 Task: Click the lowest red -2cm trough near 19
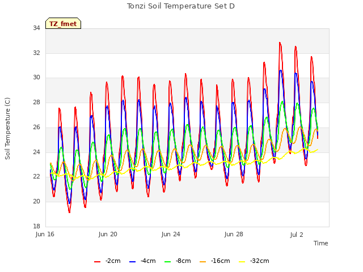coord(69,211)
